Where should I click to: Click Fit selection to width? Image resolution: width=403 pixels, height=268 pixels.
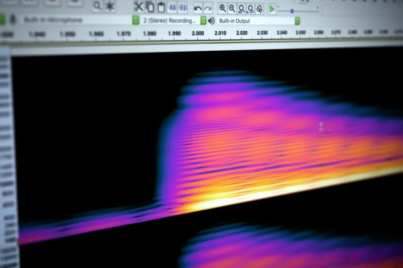(241, 9)
